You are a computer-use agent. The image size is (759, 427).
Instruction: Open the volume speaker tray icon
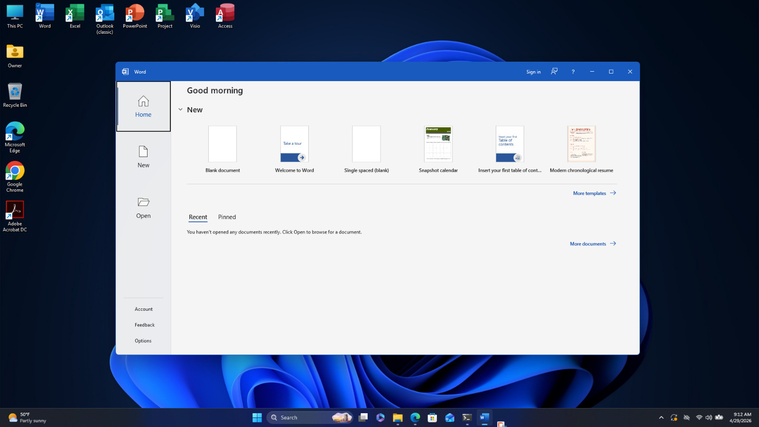[709, 418]
